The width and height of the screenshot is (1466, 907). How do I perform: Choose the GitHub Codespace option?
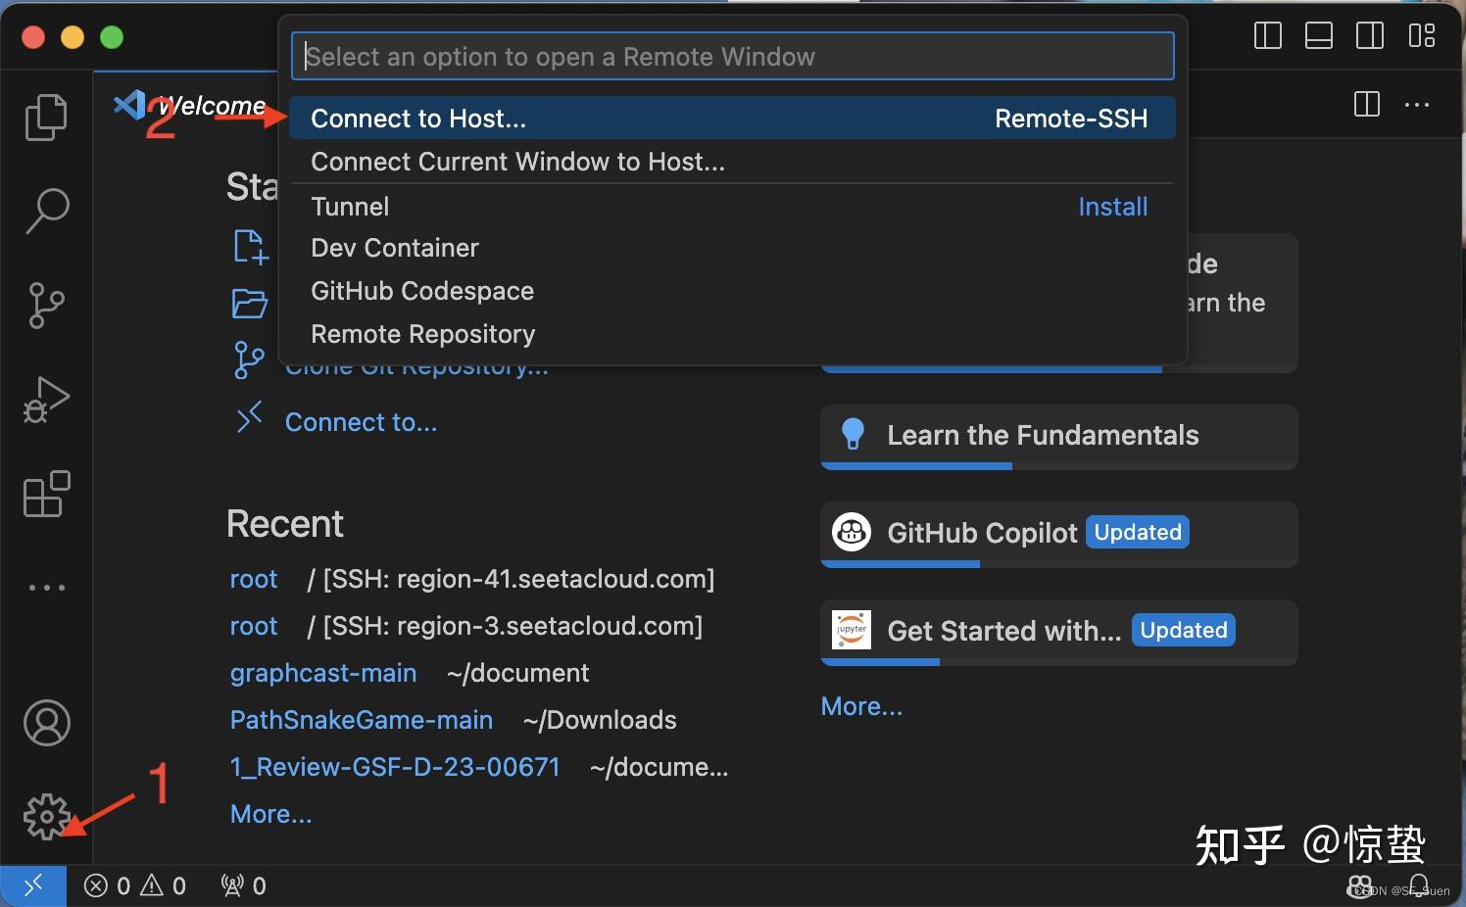click(422, 291)
